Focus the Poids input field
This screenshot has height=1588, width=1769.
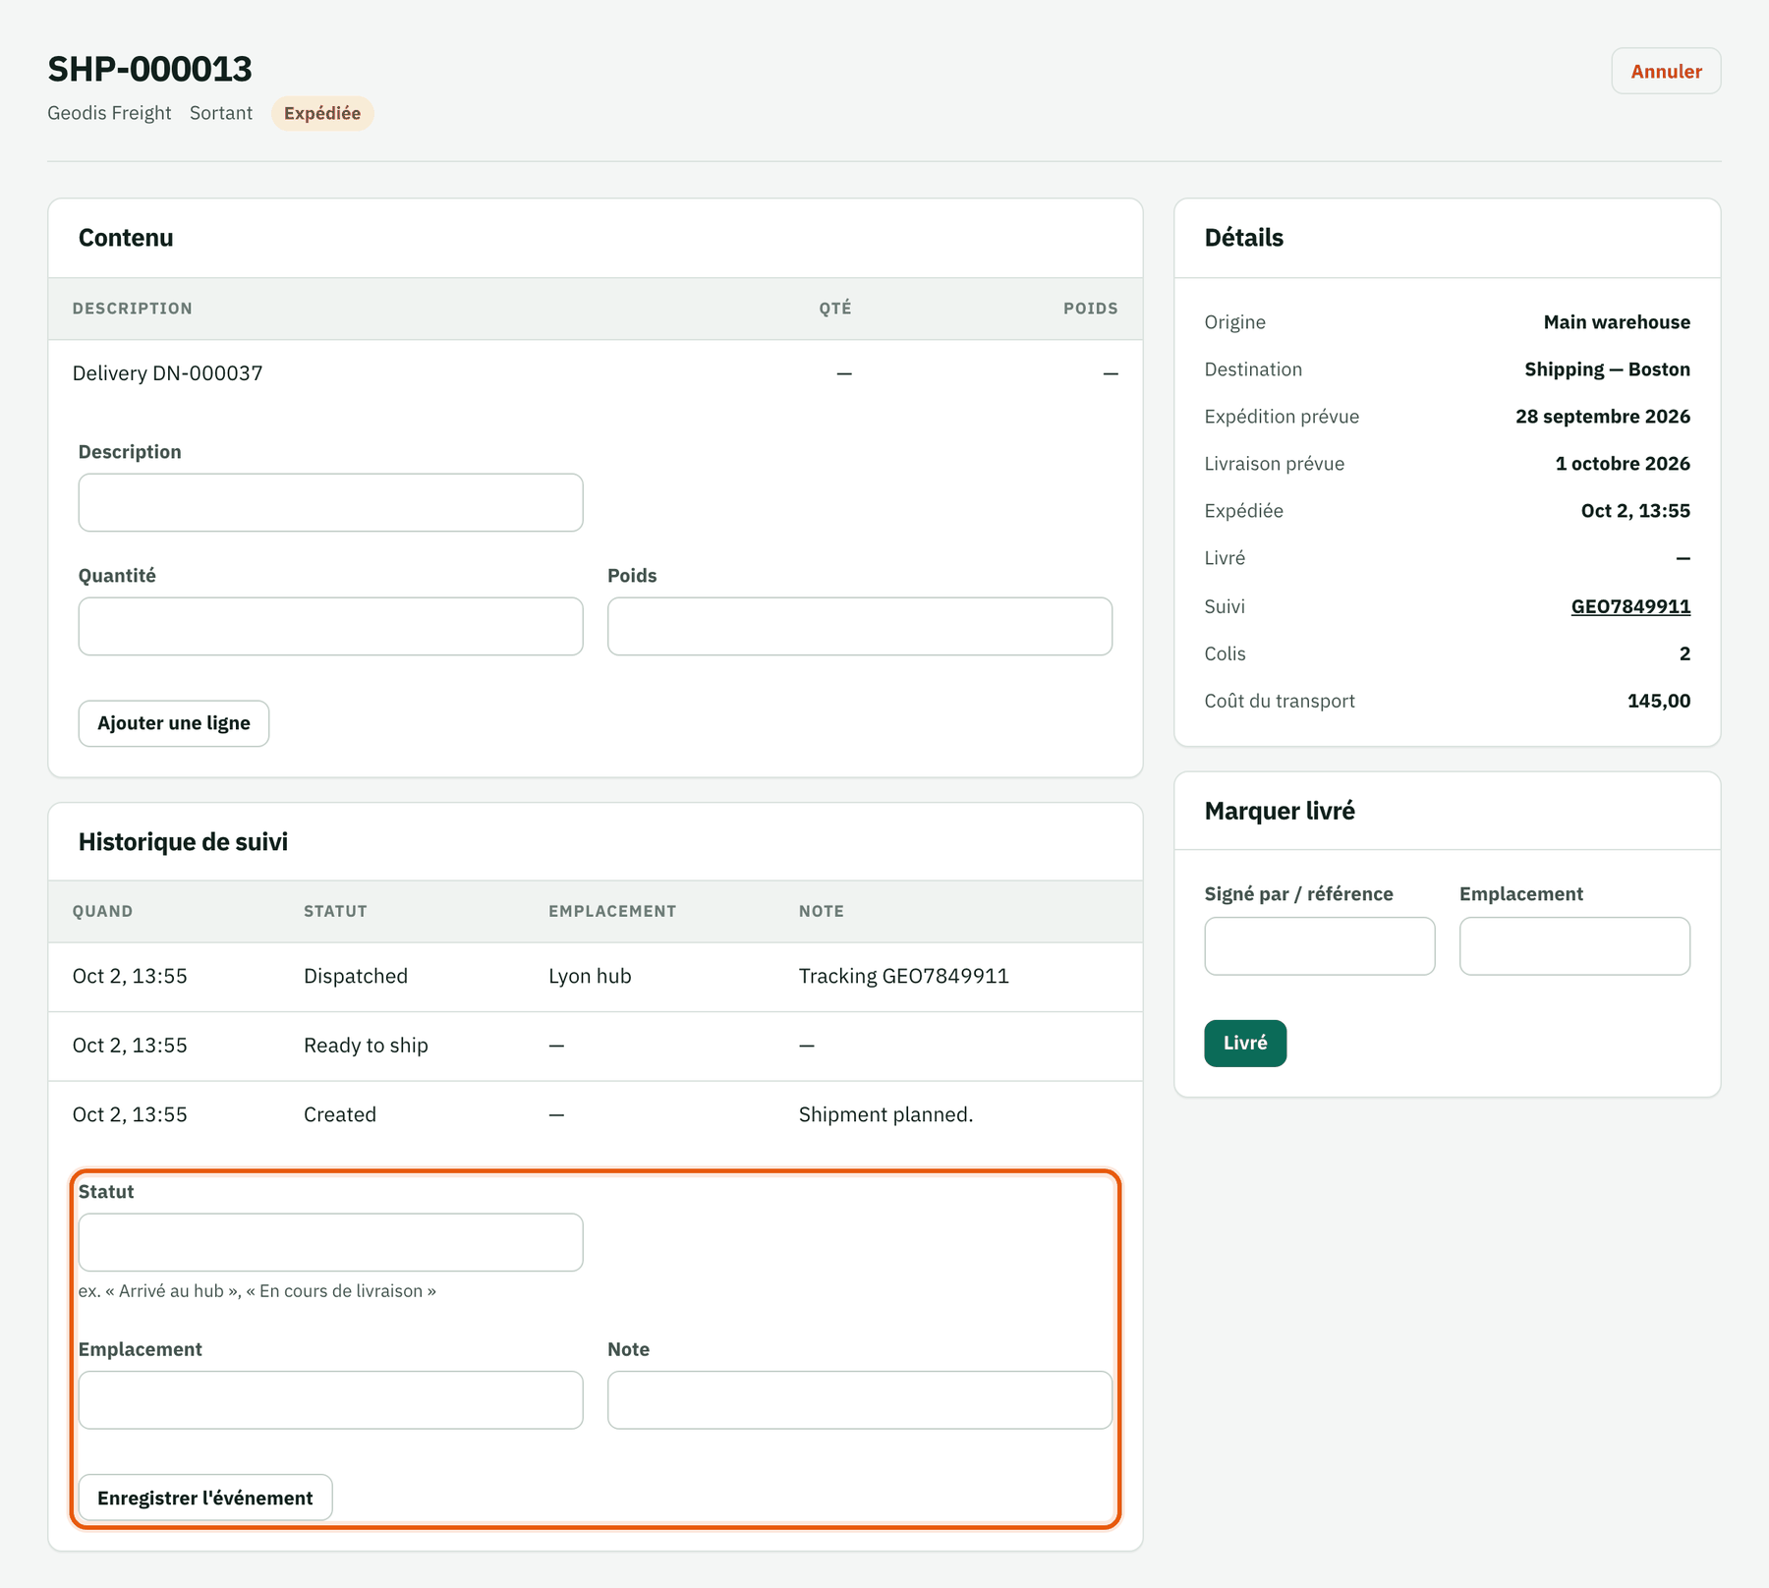pyautogui.click(x=860, y=626)
